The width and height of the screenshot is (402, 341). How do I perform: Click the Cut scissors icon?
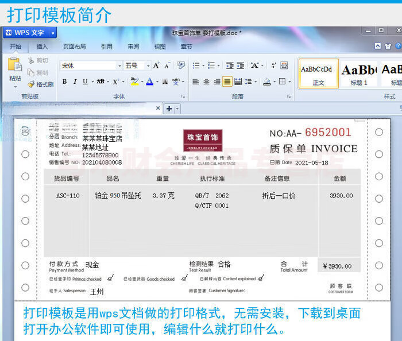click(x=38, y=60)
